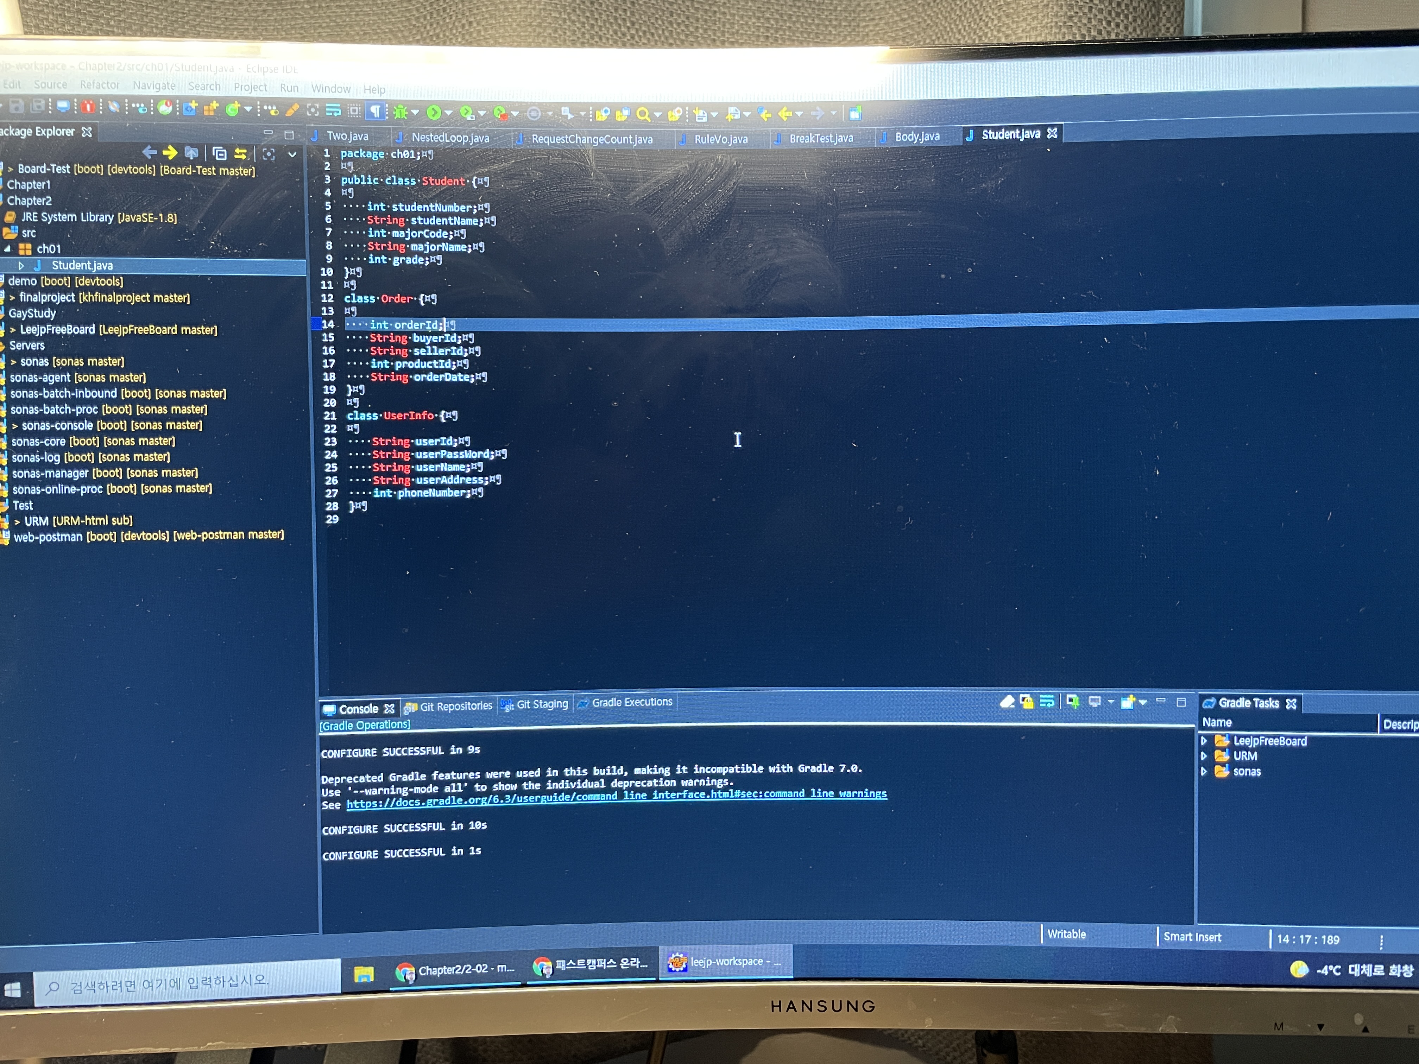This screenshot has height=1064, width=1419.
Task: Switch to the Body.java editor tab
Action: (917, 137)
